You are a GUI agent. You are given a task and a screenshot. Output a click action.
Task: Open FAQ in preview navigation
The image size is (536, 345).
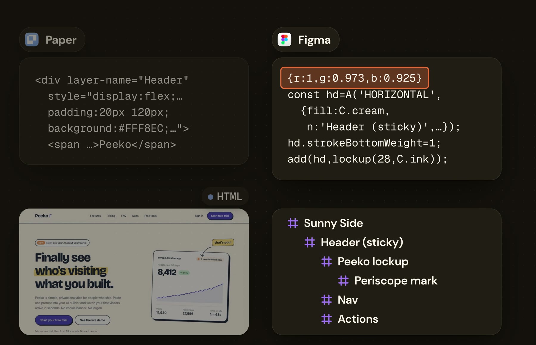coord(124,216)
